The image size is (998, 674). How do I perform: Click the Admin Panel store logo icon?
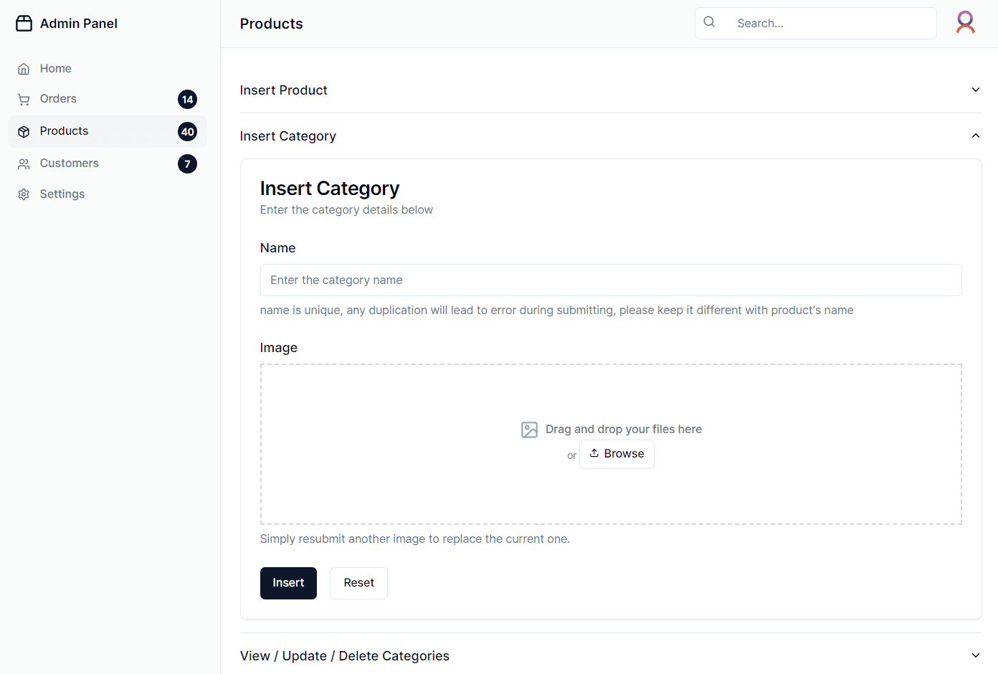pyautogui.click(x=24, y=24)
